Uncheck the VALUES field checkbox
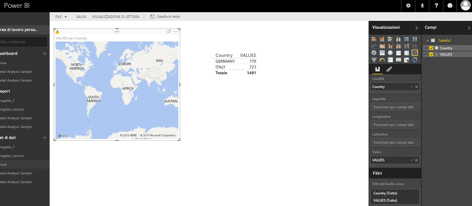This screenshot has width=472, height=206. pyautogui.click(x=431, y=55)
